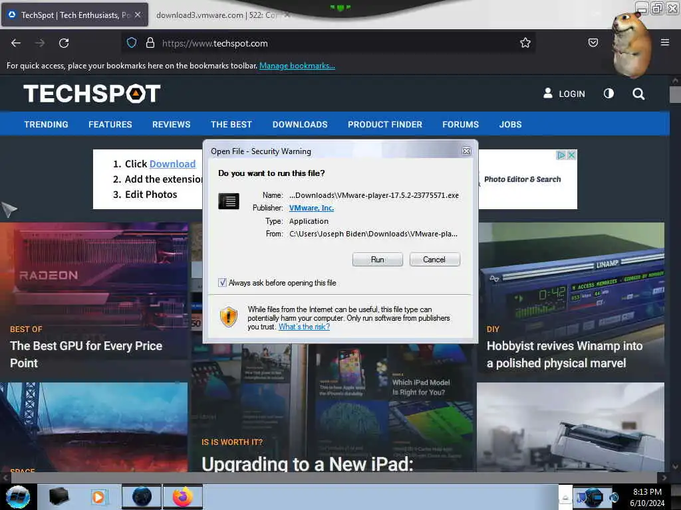Click the padlock site security icon
Screen dimensions: 681x510
150,42
